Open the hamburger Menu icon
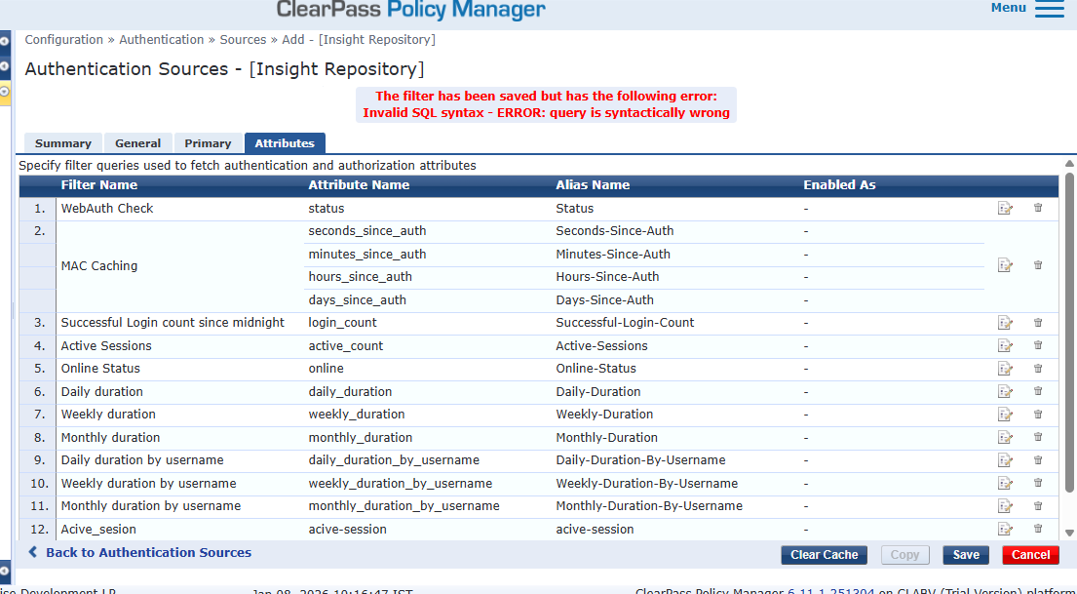Viewport: 1077px width, 594px height. [1050, 8]
